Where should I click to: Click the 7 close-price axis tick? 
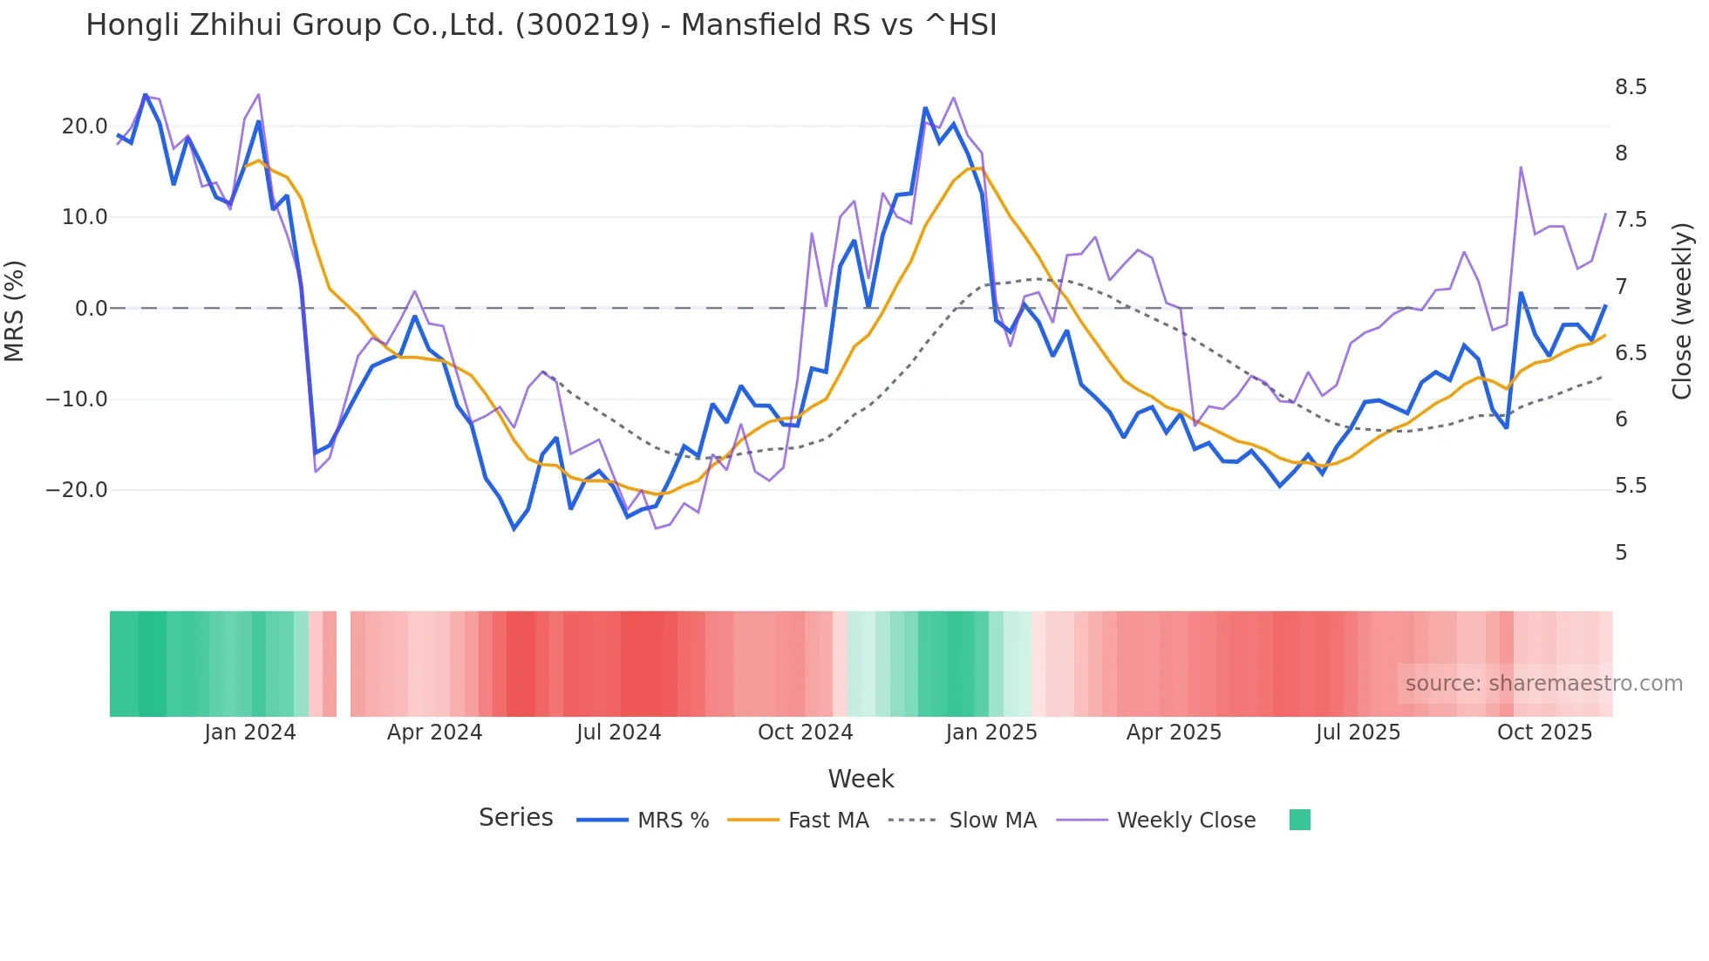pos(1621,287)
